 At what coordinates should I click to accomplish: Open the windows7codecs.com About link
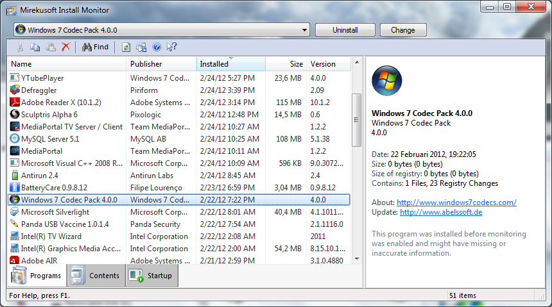pos(456,203)
